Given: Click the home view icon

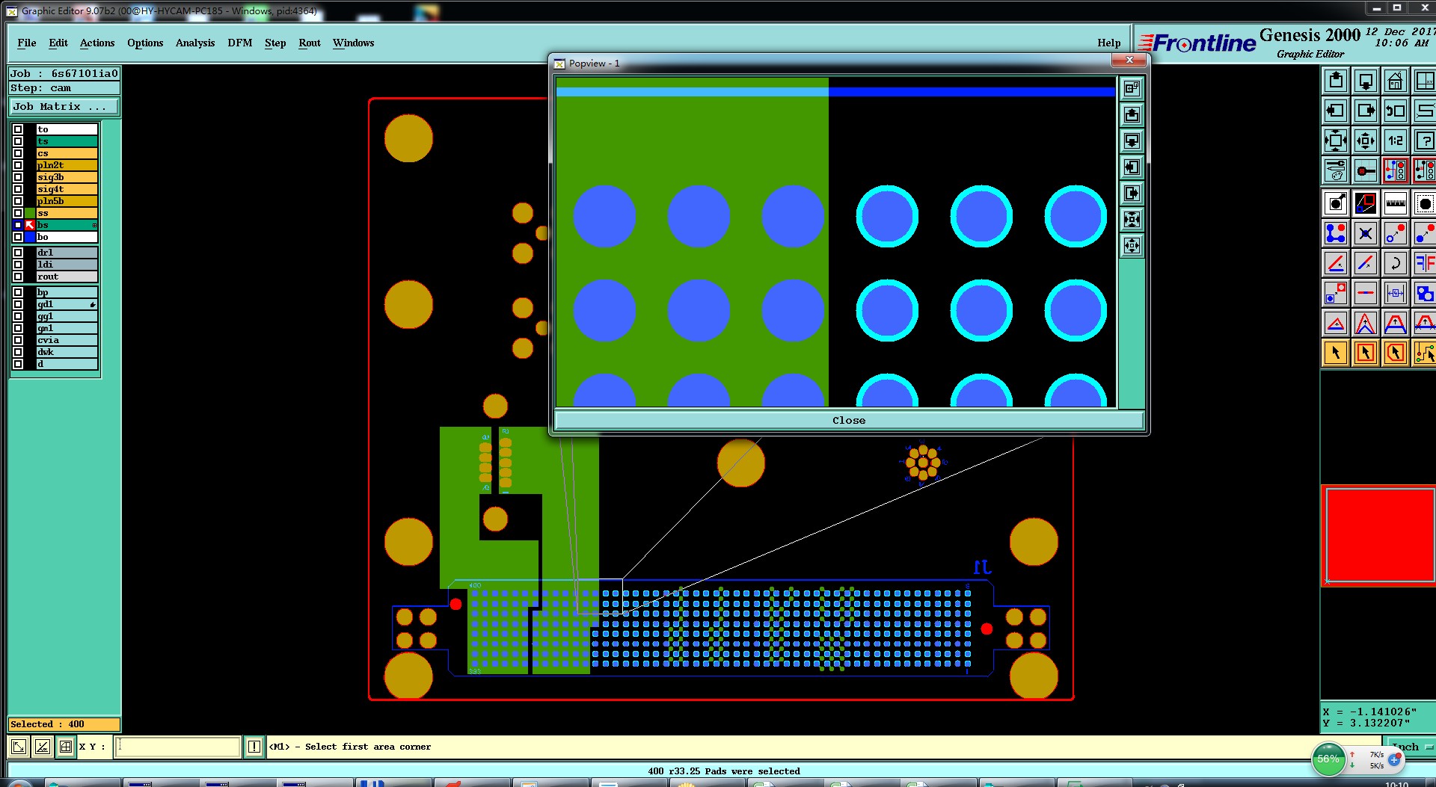Looking at the screenshot, I should click(x=1396, y=81).
